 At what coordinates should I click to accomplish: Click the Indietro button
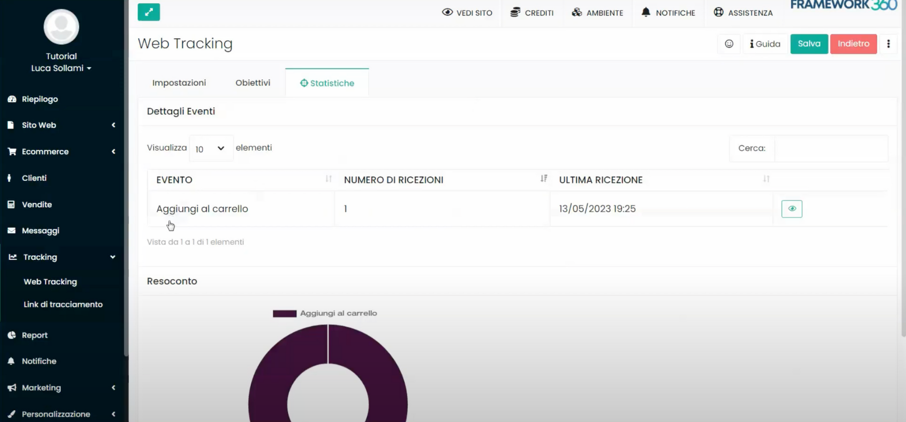coord(854,44)
